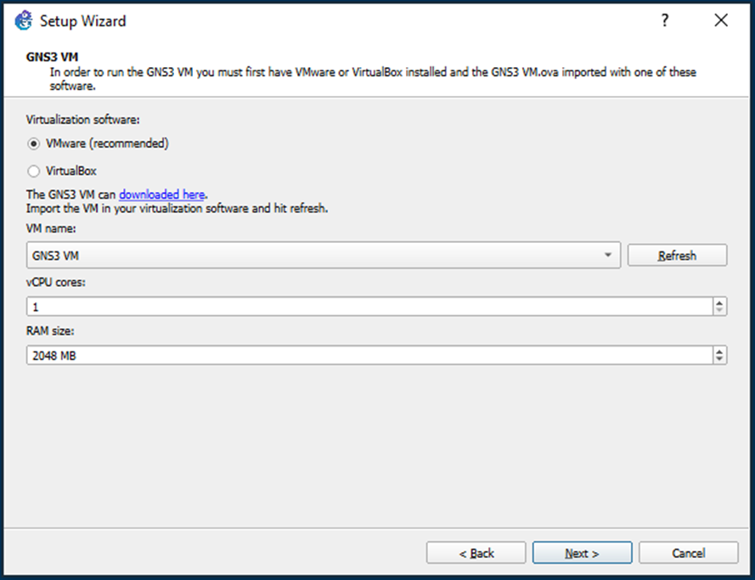Viewport: 755px width, 580px height.
Task: Click the question mark help icon
Action: coord(664,20)
